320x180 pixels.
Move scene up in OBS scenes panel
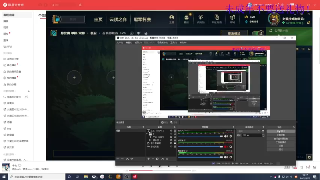(x=127, y=159)
